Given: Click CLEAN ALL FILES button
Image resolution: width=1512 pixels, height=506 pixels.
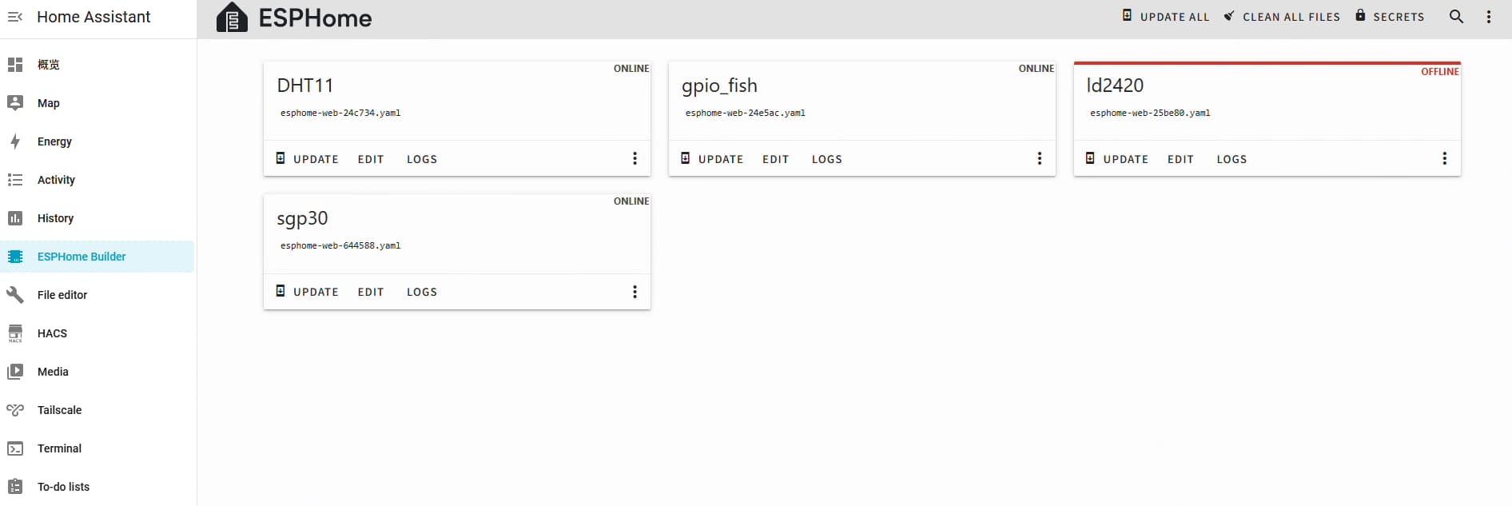Looking at the screenshot, I should 1282,16.
